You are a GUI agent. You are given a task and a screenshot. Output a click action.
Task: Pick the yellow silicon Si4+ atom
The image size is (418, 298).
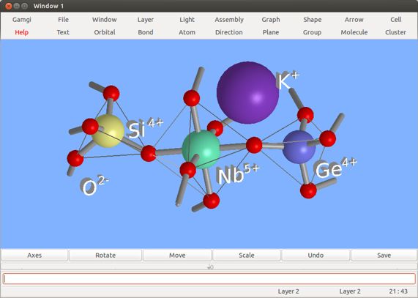coord(108,131)
